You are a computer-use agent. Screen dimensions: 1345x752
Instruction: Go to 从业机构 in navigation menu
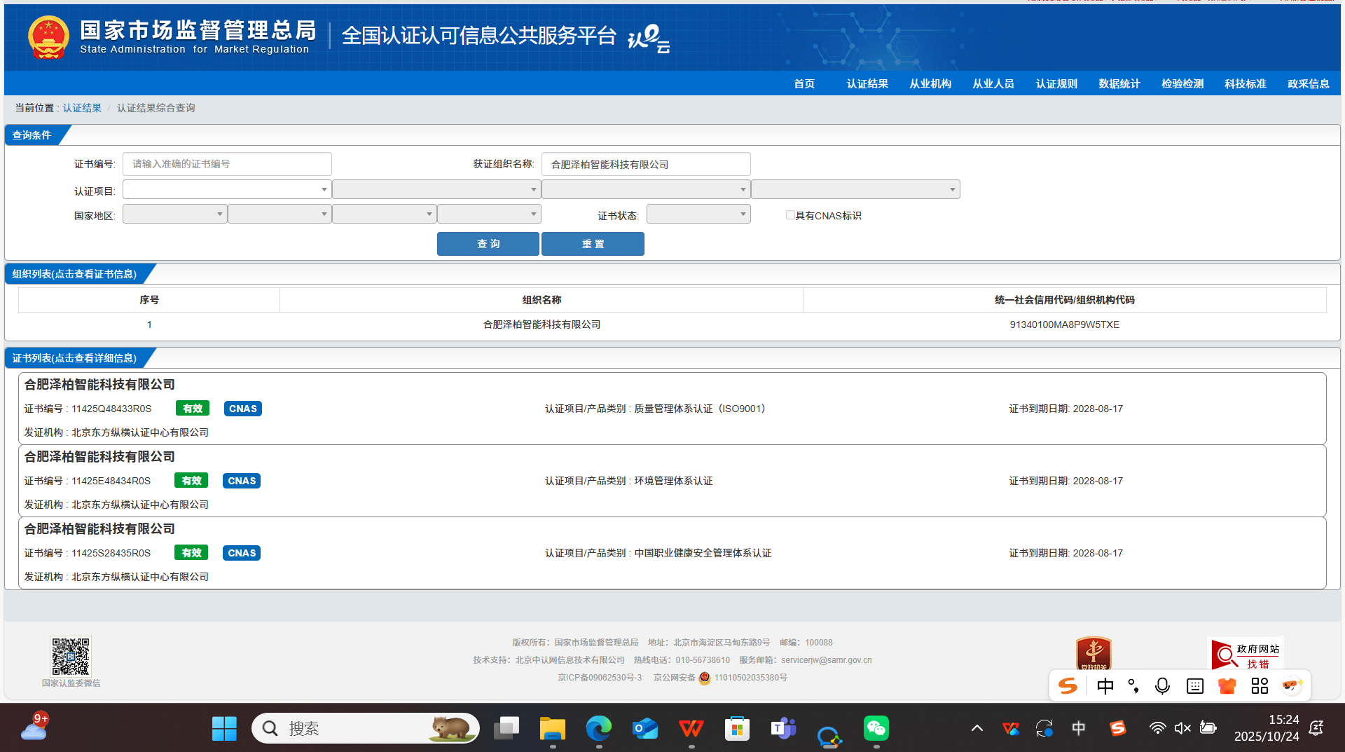point(930,83)
